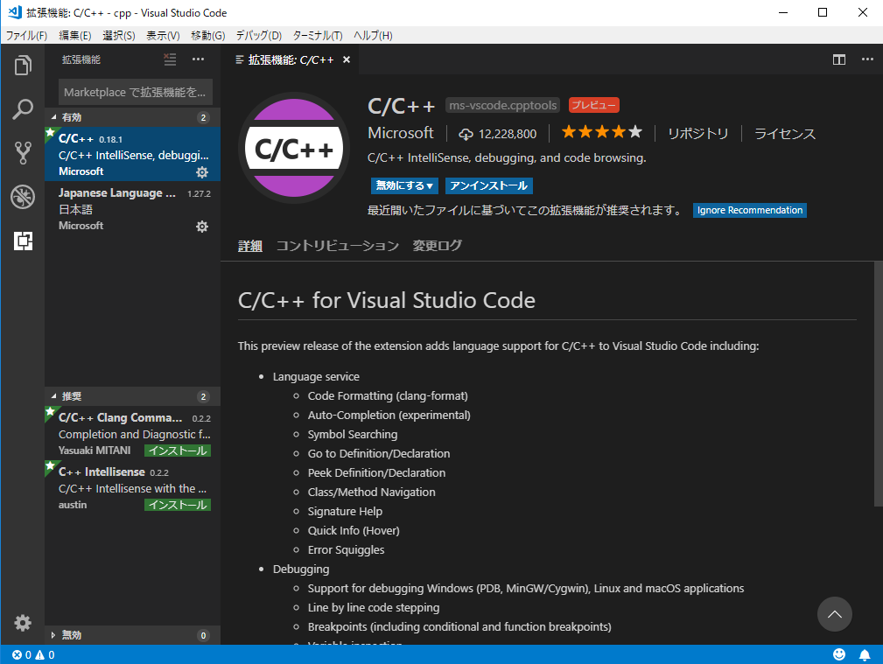Image resolution: width=883 pixels, height=664 pixels.
Task: Click the editor vertical scrollbar
Action: [878, 383]
